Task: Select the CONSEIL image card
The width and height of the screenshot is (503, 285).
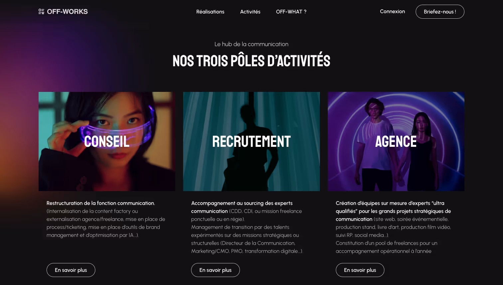Action: click(x=107, y=142)
